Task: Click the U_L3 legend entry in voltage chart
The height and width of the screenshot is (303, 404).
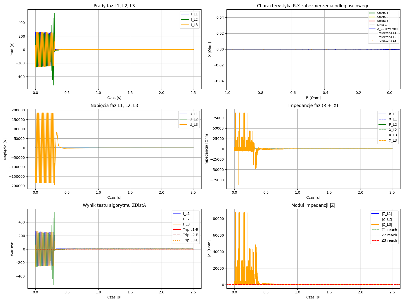Action: 193,124
